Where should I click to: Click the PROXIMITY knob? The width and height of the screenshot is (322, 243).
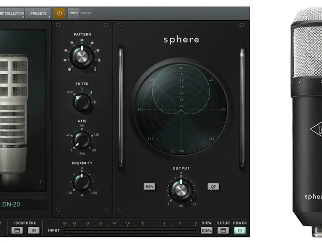coord(82,182)
